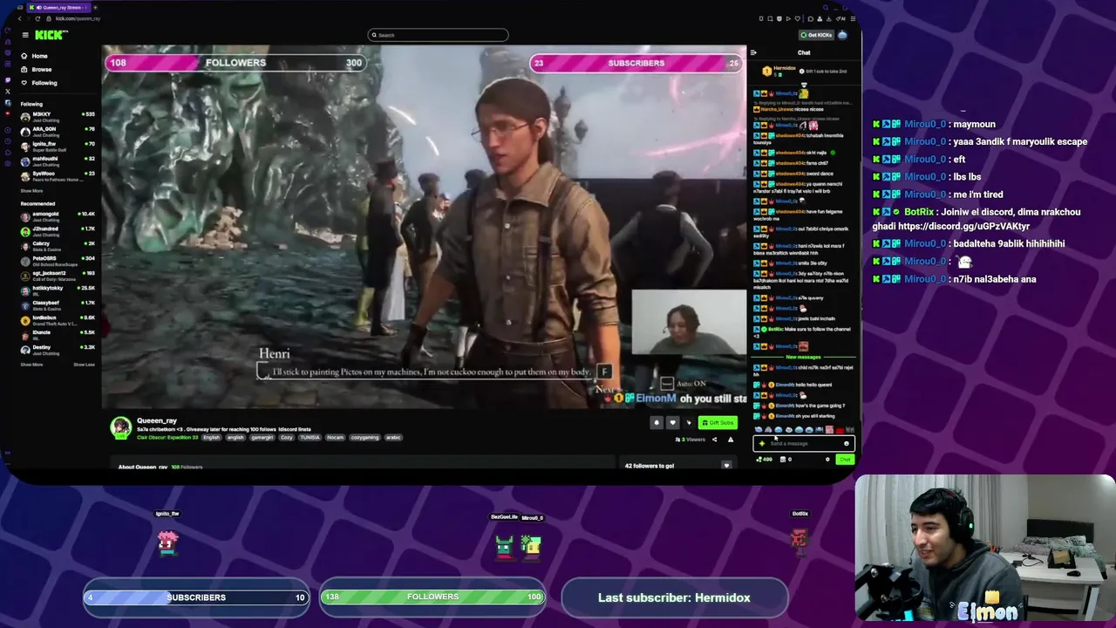
Task: Open a new browser tab with plus
Action: pyautogui.click(x=95, y=7)
